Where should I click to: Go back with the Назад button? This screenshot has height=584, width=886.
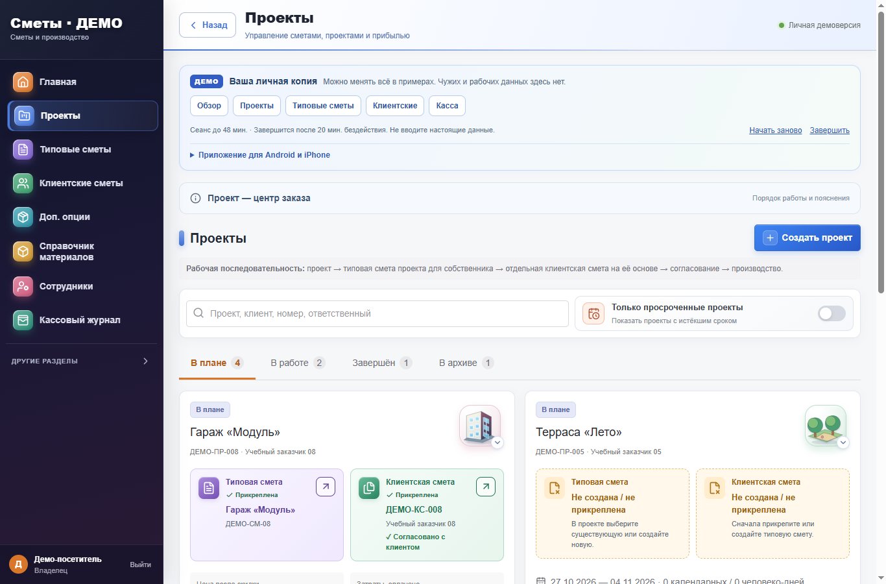click(208, 25)
